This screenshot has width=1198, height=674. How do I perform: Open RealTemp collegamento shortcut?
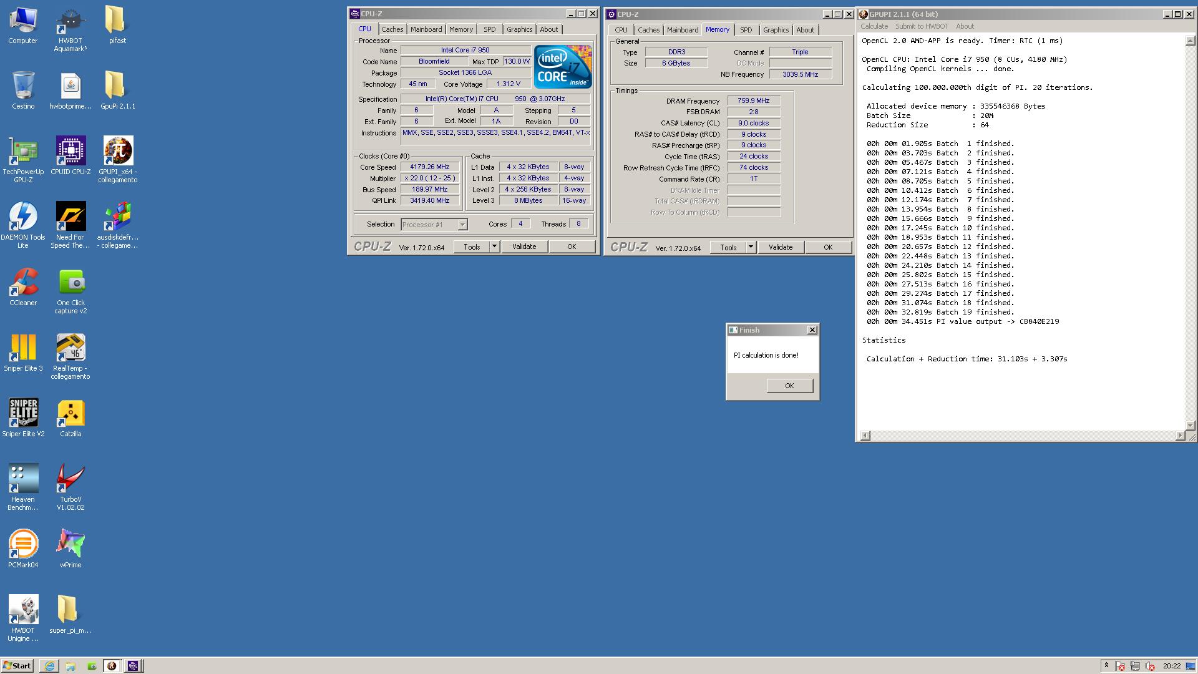pyautogui.click(x=71, y=356)
